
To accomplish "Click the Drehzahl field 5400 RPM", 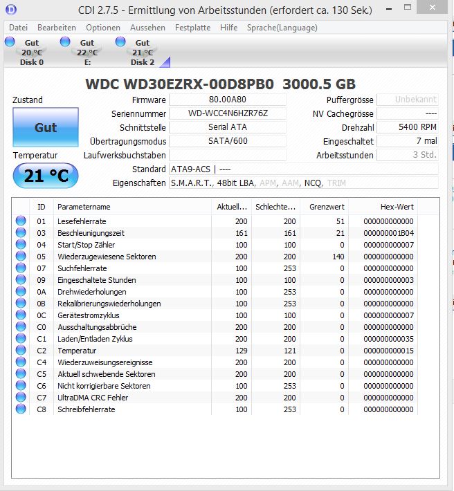I will (x=408, y=127).
